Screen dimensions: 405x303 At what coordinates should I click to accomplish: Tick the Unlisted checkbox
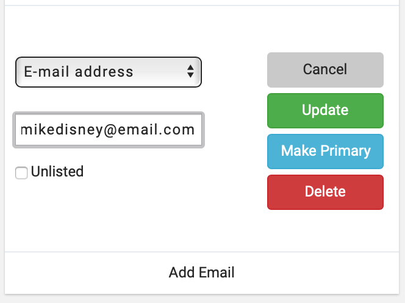pyautogui.click(x=21, y=173)
